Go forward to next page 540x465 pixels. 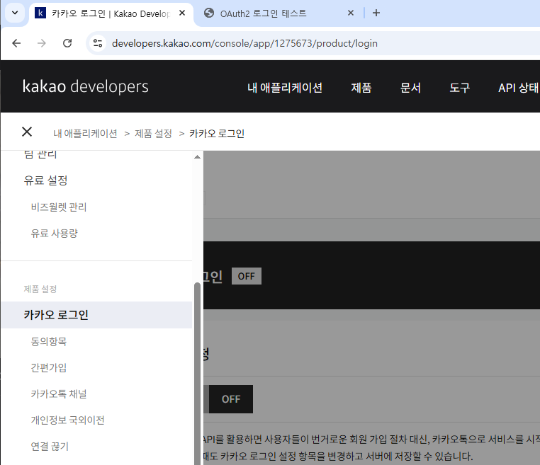[x=42, y=43]
